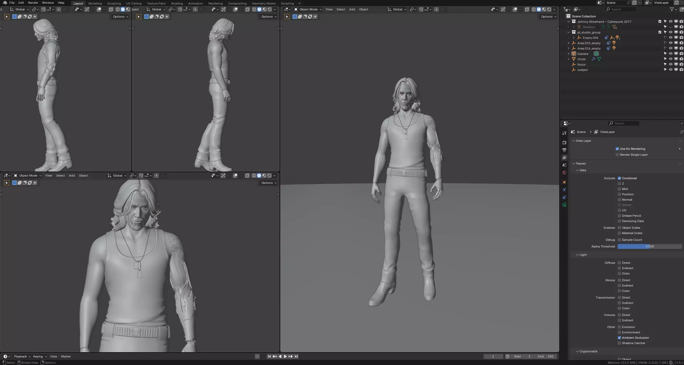Switch to the Shading workspace tab
Viewport: 684px width, 365px height.
177,3
